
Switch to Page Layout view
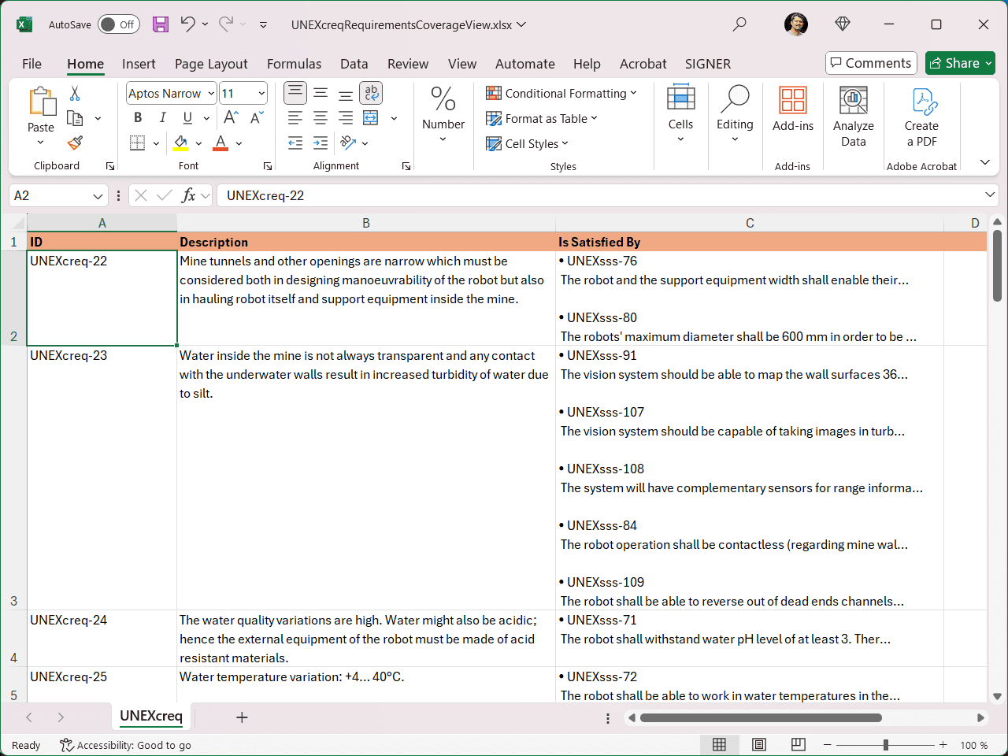pos(759,745)
